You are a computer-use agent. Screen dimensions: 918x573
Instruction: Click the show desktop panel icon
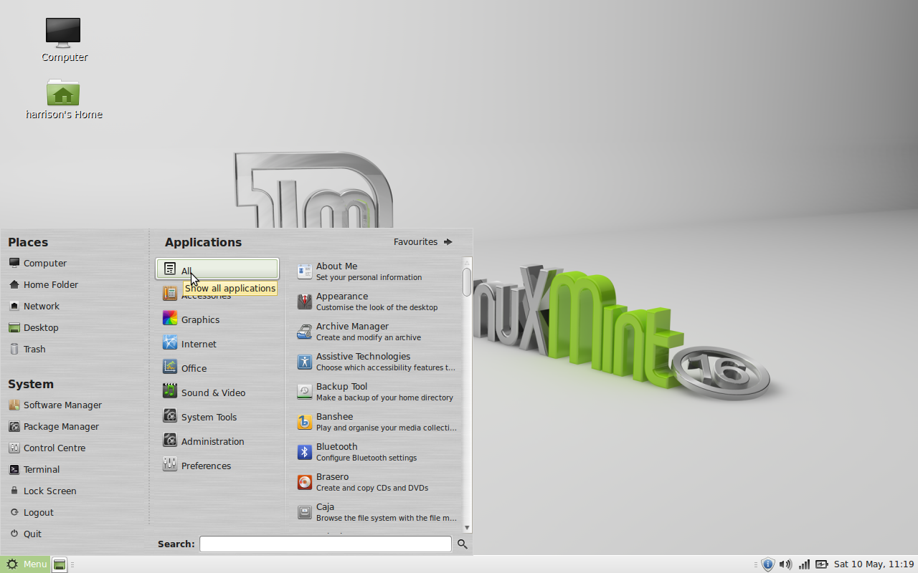click(x=60, y=564)
